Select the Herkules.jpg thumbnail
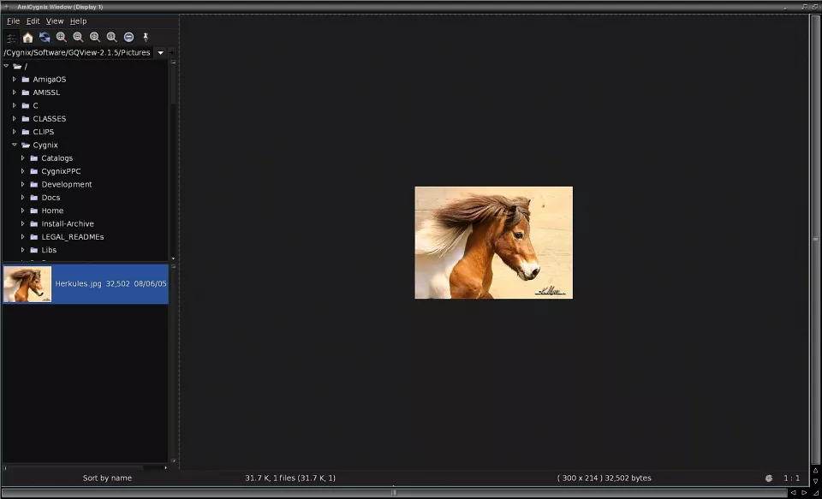This screenshot has width=822, height=499. [27, 284]
